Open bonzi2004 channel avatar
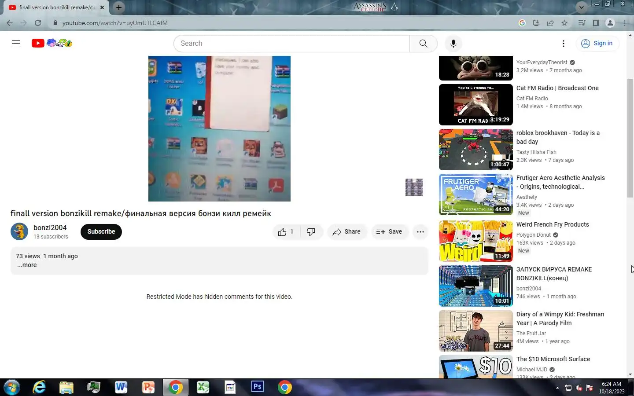634x396 pixels. (19, 231)
